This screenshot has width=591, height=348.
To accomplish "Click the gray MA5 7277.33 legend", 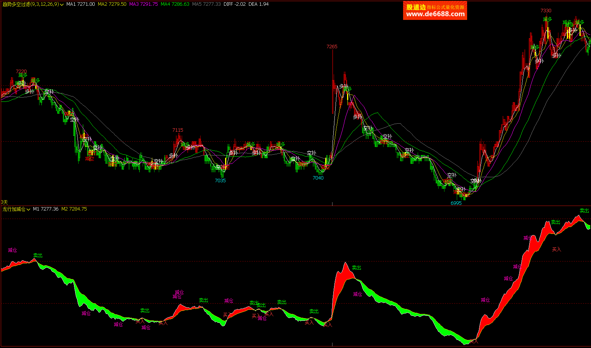I will pos(206,4).
